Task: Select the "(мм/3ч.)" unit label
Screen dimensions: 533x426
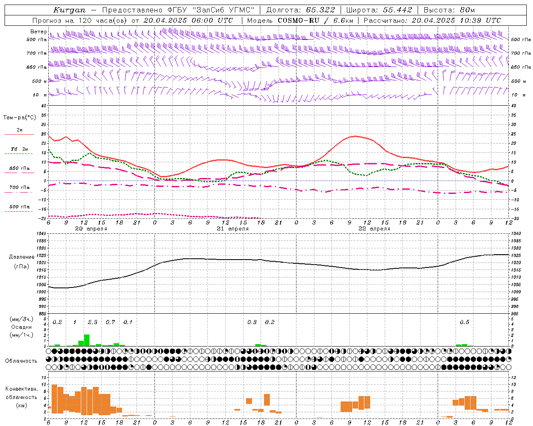Action: 21,319
